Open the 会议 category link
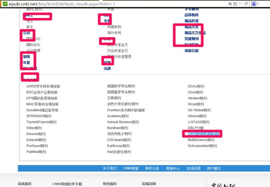270x187 pixels. pyautogui.click(x=27, y=33)
